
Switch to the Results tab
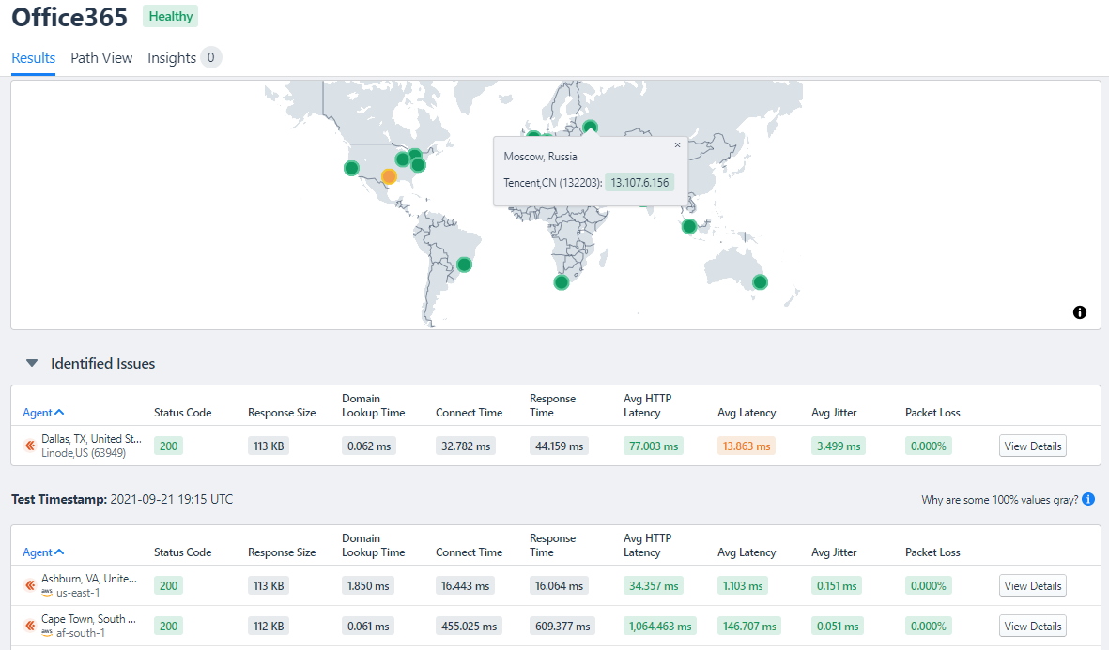33,58
